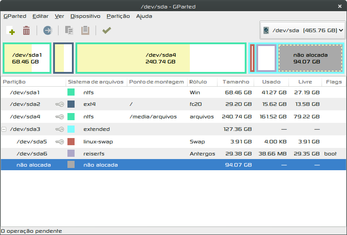Viewport: 347px width, 235px height.
Task: Open the Editar menu
Action: (x=40, y=16)
